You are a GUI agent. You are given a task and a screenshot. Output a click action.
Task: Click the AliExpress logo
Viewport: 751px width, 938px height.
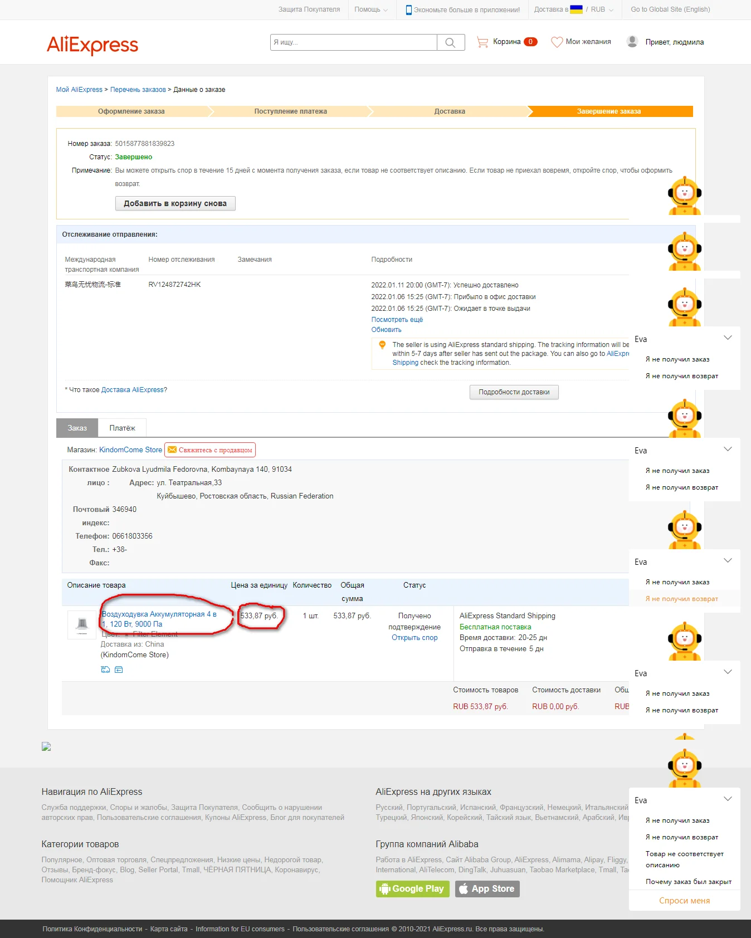(92, 45)
